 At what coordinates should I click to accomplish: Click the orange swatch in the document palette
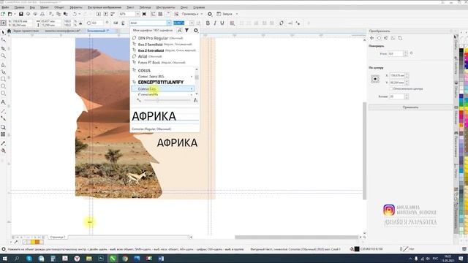click(37, 242)
